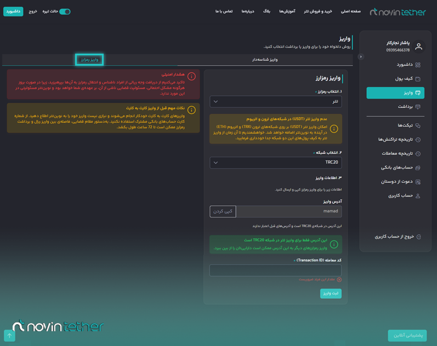Click the deposit address field showing mamad
The width and height of the screenshot is (437, 346).
tap(289, 211)
